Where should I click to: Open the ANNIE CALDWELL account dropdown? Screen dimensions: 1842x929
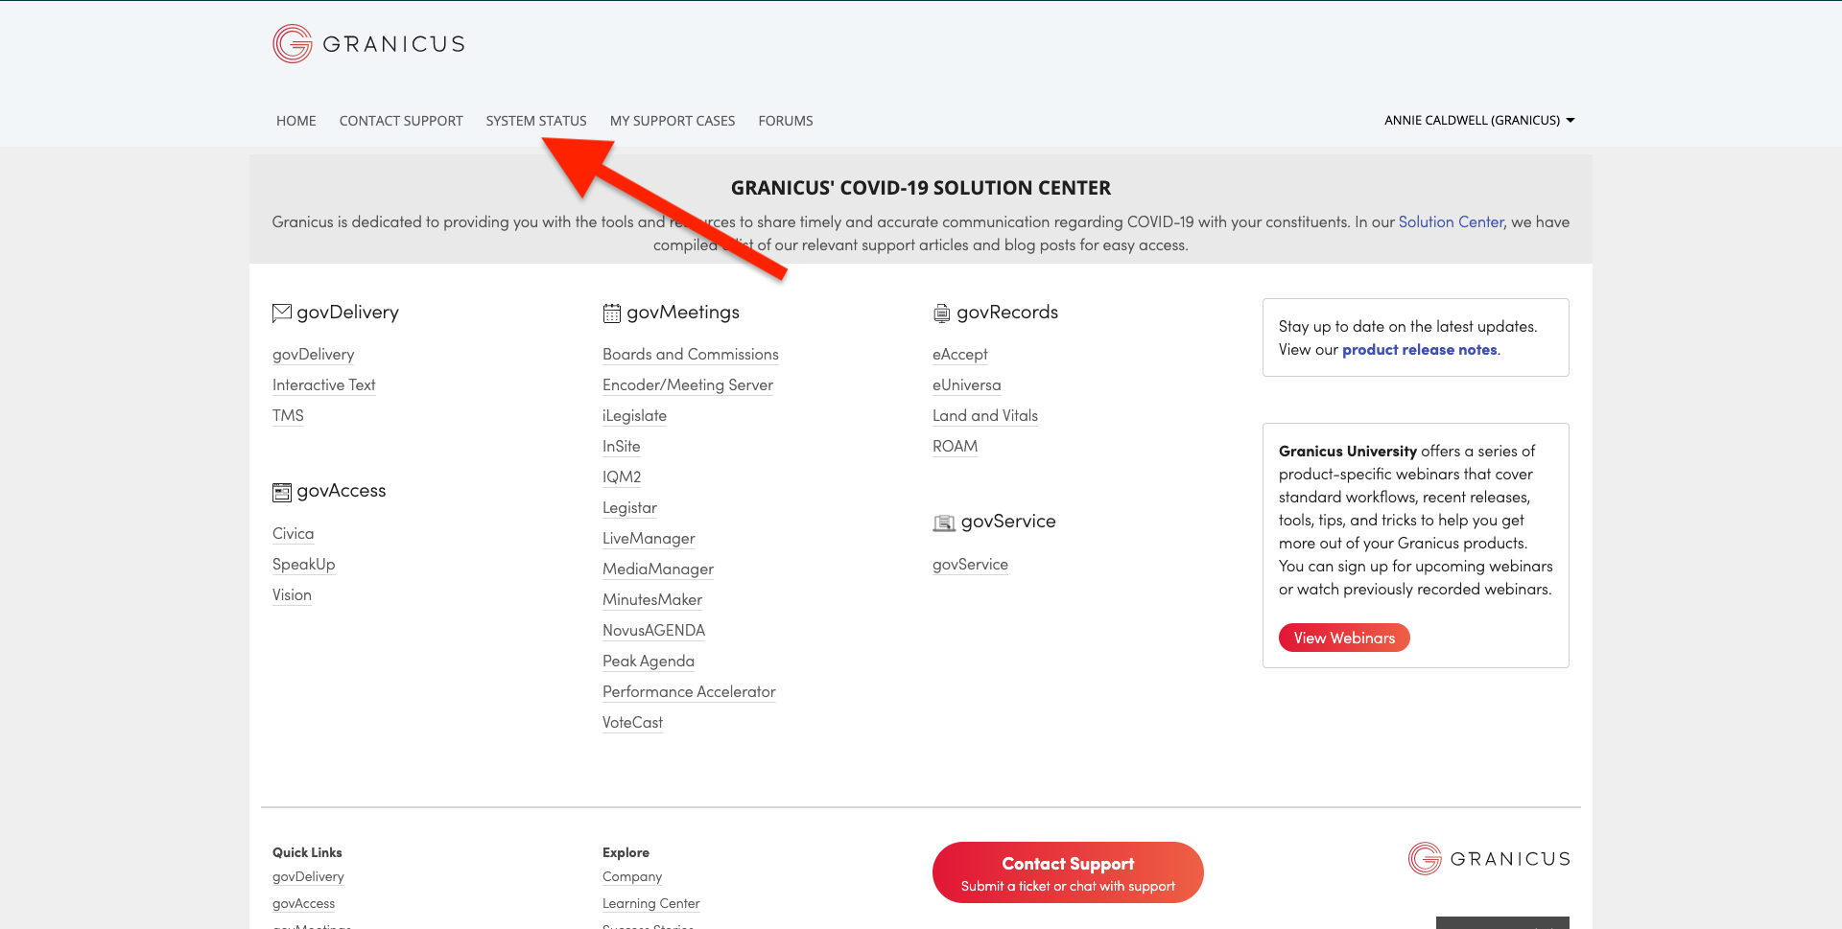pos(1471,120)
